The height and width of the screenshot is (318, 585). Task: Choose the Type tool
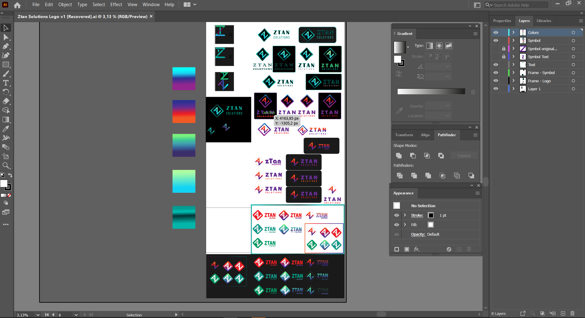[6, 83]
